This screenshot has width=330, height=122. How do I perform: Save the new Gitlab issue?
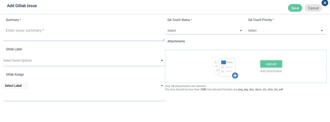pos(295,8)
